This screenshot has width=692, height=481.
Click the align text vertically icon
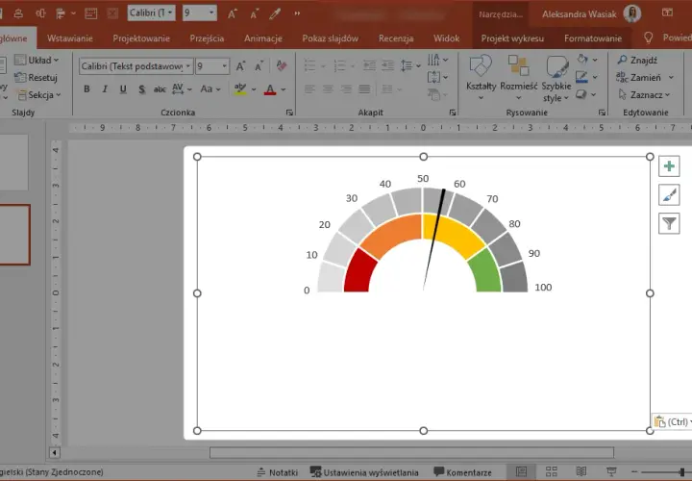pos(433,77)
